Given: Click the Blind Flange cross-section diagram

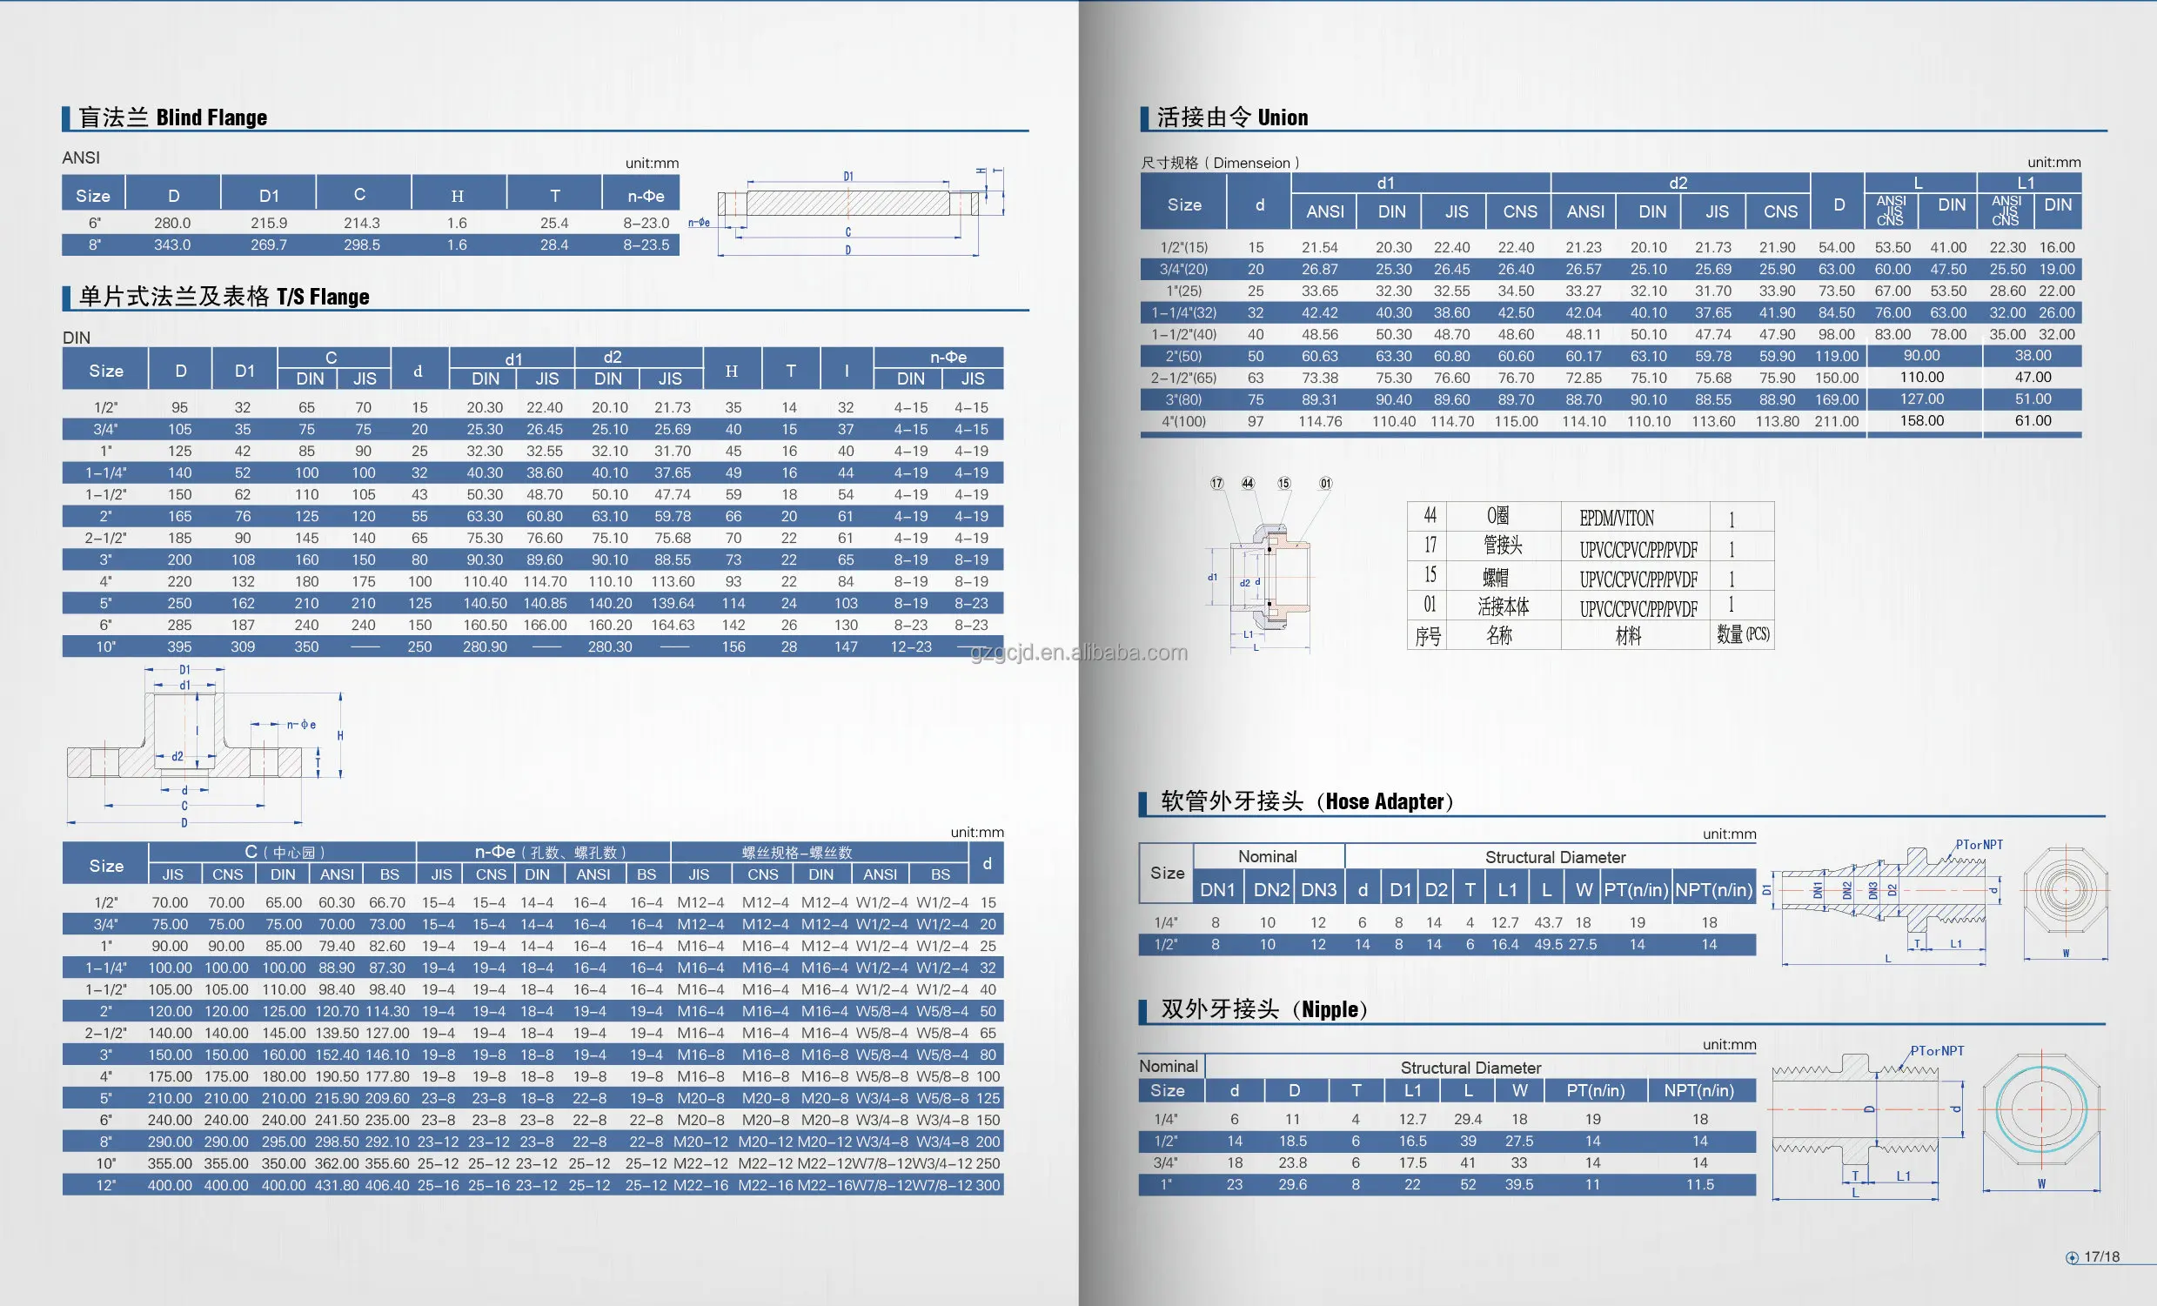Looking at the screenshot, I should pos(847,205).
